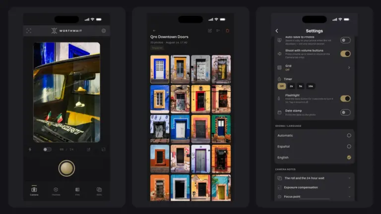Toggle the flash bolt icon under viewfinder
Screen dimensions: 381x214
(30, 150)
